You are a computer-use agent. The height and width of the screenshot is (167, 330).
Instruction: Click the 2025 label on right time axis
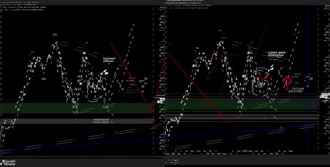(x=245, y=151)
